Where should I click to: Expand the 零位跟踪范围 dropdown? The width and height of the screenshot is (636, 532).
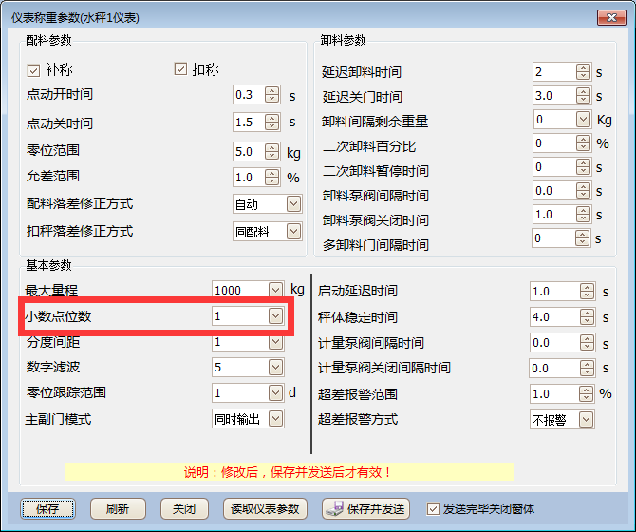coord(276,392)
